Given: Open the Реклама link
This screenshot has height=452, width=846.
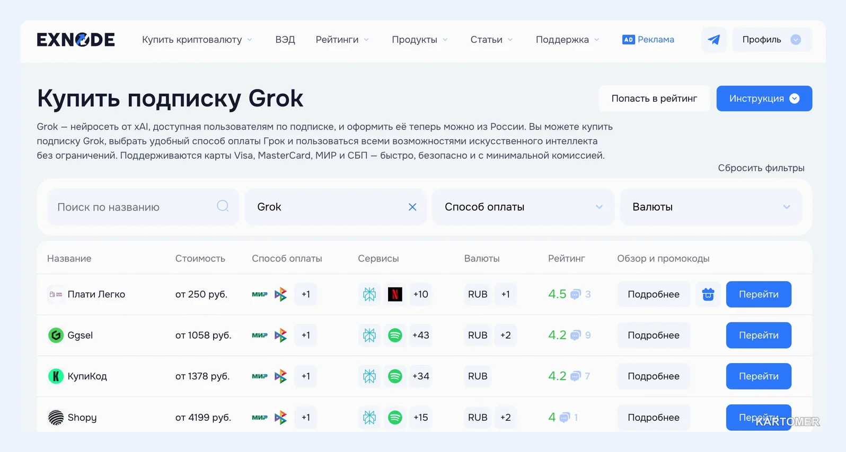Looking at the screenshot, I should point(648,40).
